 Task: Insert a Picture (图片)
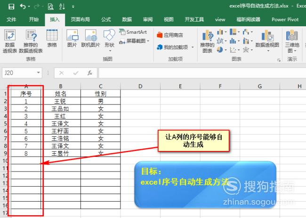point(72,38)
